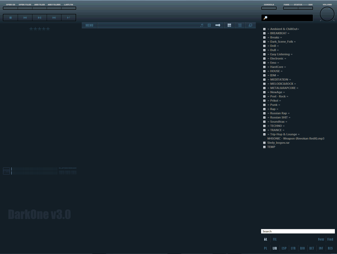Click the Volume knob
Image resolution: width=337 pixels, height=254 pixels.
pyautogui.click(x=327, y=14)
